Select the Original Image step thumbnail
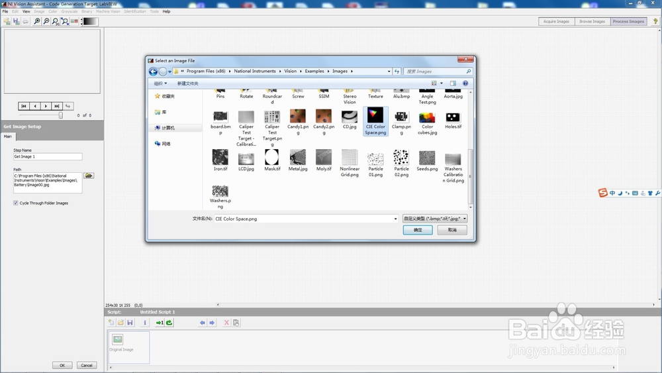This screenshot has height=373, width=662. point(129,347)
